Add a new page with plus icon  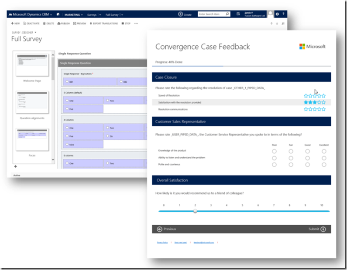[x=15, y=166]
